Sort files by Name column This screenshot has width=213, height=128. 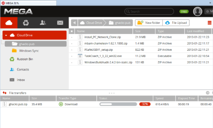[104, 31]
